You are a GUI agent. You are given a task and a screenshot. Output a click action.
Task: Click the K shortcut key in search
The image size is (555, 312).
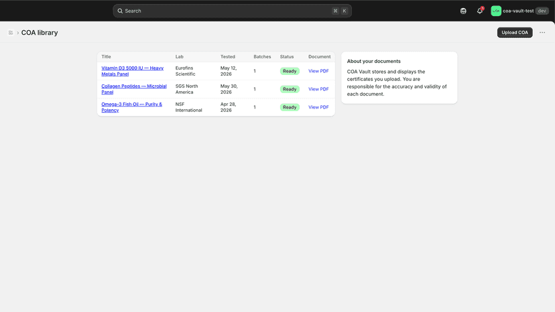(x=344, y=11)
